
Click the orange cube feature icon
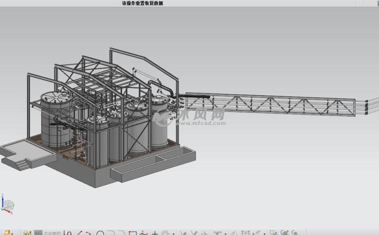[x=6, y=233]
